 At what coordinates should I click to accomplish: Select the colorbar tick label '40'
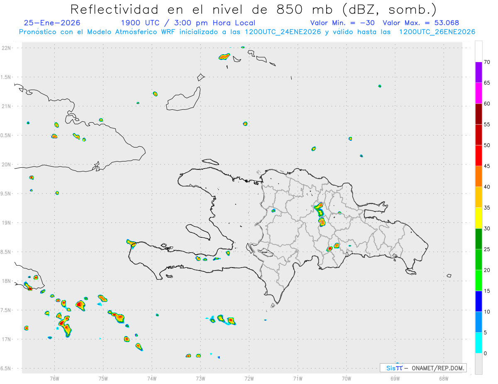pyautogui.click(x=487, y=187)
